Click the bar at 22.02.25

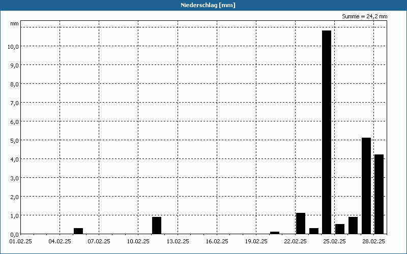tap(301, 224)
